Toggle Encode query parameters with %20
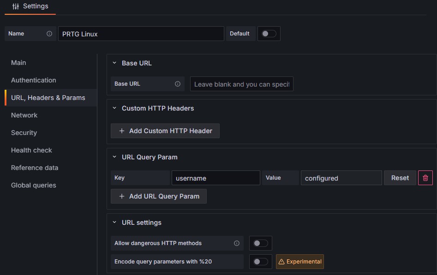Image resolution: width=437 pixels, height=275 pixels. (x=260, y=262)
